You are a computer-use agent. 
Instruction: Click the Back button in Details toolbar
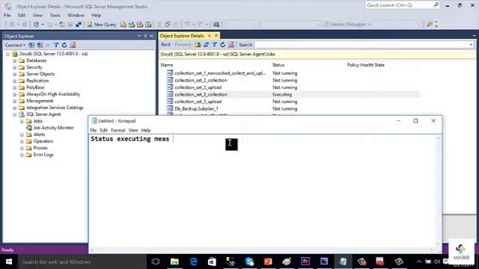(166, 45)
